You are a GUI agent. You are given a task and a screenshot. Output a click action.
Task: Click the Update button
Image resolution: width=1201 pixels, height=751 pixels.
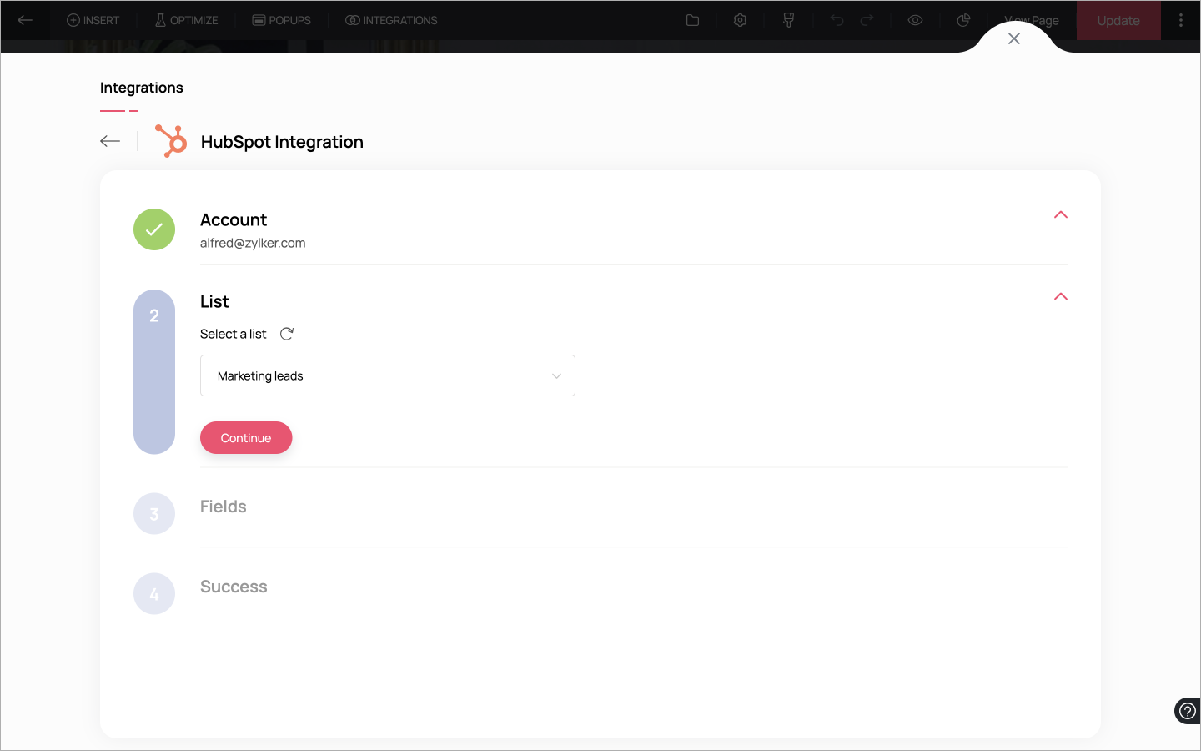(1118, 20)
